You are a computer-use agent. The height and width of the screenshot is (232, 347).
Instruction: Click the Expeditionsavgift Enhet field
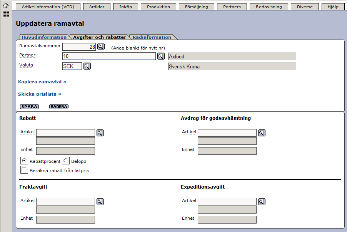[x=227, y=220]
